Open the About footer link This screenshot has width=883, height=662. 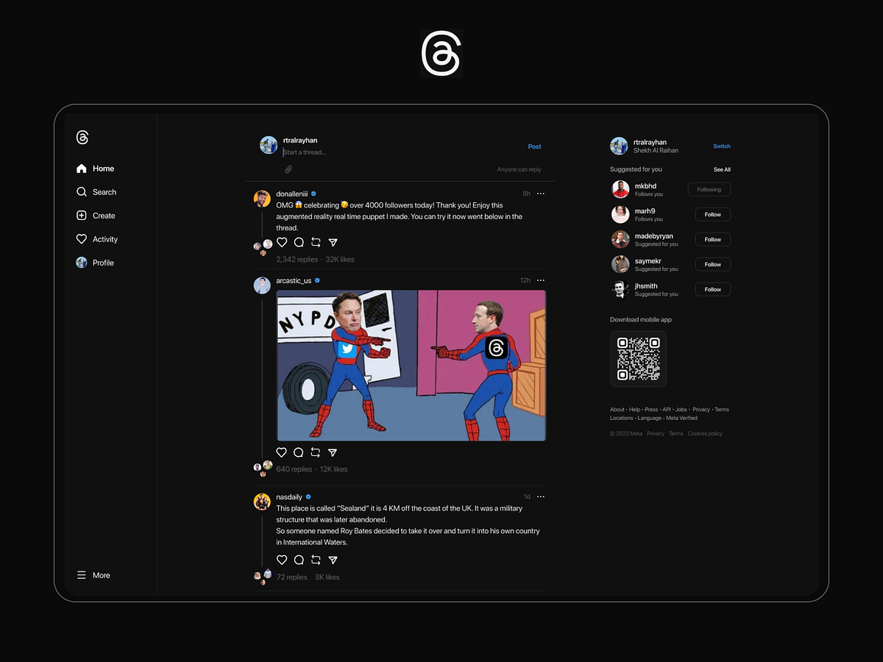pyautogui.click(x=617, y=410)
